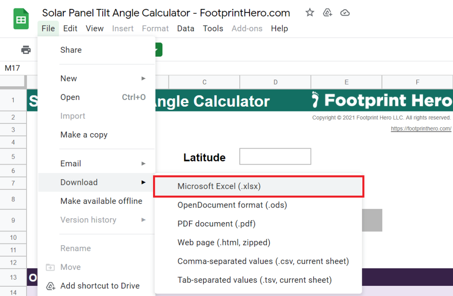Open the File menu
Viewport: 453px width, 296px height.
pyautogui.click(x=48, y=28)
